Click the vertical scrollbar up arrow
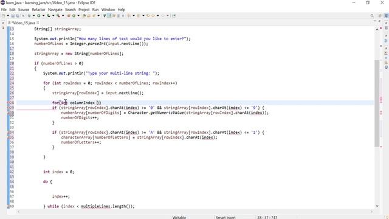The width and height of the screenshot is (389, 219). 377,29
